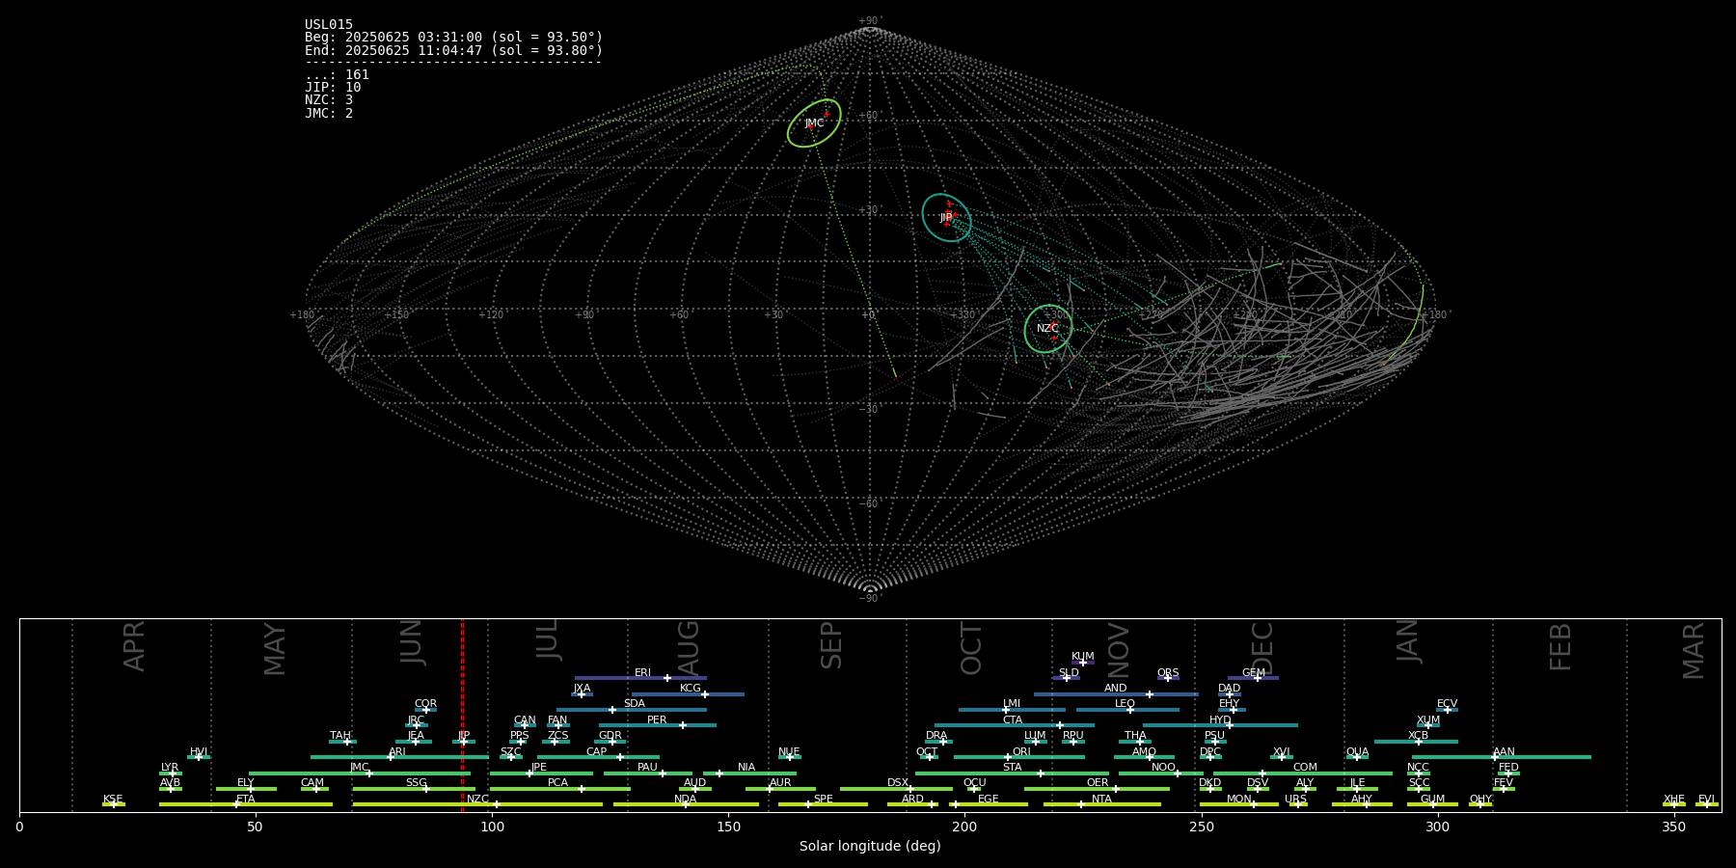Select the ARI shower label in the timeline
The height and width of the screenshot is (868, 1736).
tap(397, 751)
